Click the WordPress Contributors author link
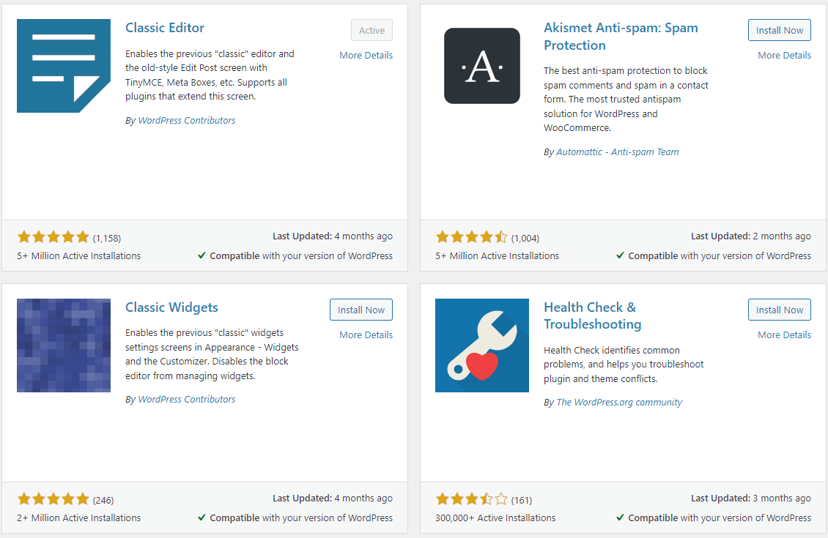 (186, 120)
